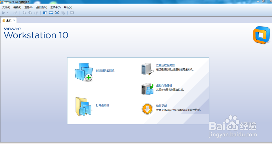Viewport: 272px width, 144px height.
Task: Open the 虚拟机(M) menu
Action: coord(41,7)
